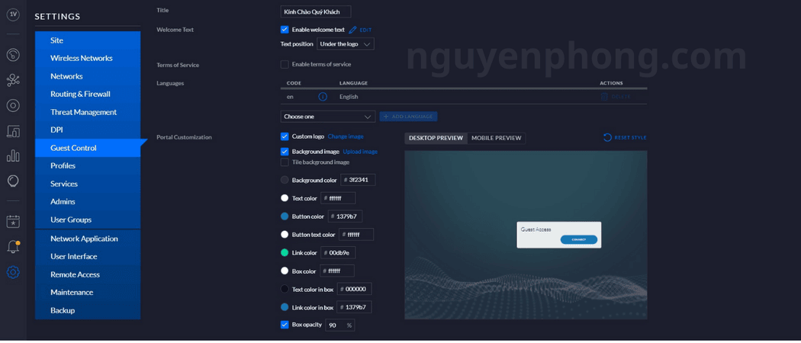
Task: Click the info icon next to English
Action: click(x=323, y=97)
